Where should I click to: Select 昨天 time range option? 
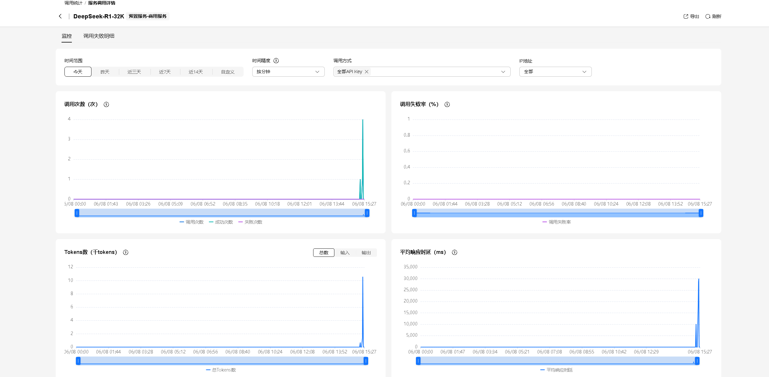click(x=105, y=72)
